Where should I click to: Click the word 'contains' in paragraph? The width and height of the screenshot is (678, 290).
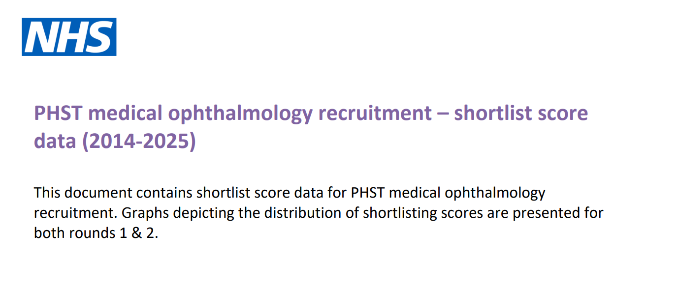click(x=164, y=193)
